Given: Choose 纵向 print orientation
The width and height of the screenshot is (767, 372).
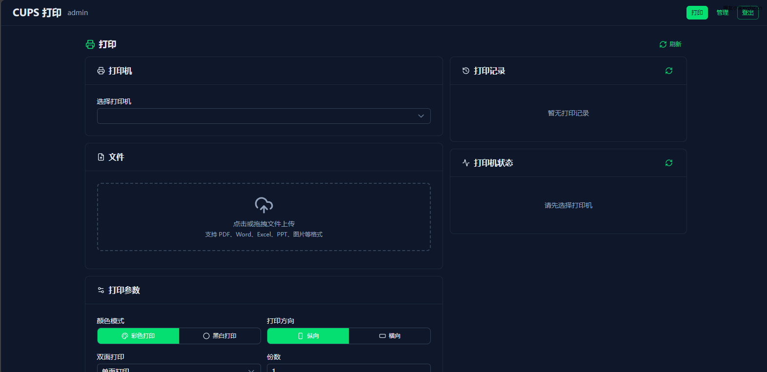Looking at the screenshot, I should 308,336.
